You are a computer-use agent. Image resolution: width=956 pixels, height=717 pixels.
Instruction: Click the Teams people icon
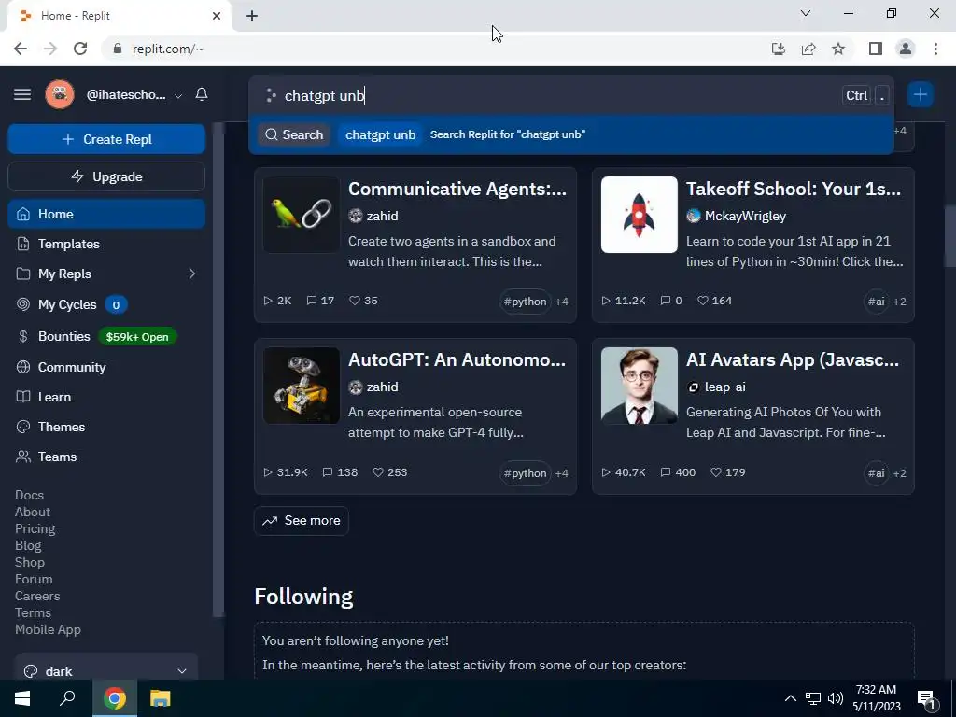pos(23,457)
